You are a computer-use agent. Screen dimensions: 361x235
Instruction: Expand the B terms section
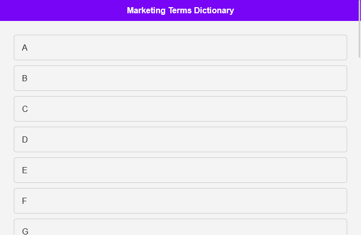180,78
